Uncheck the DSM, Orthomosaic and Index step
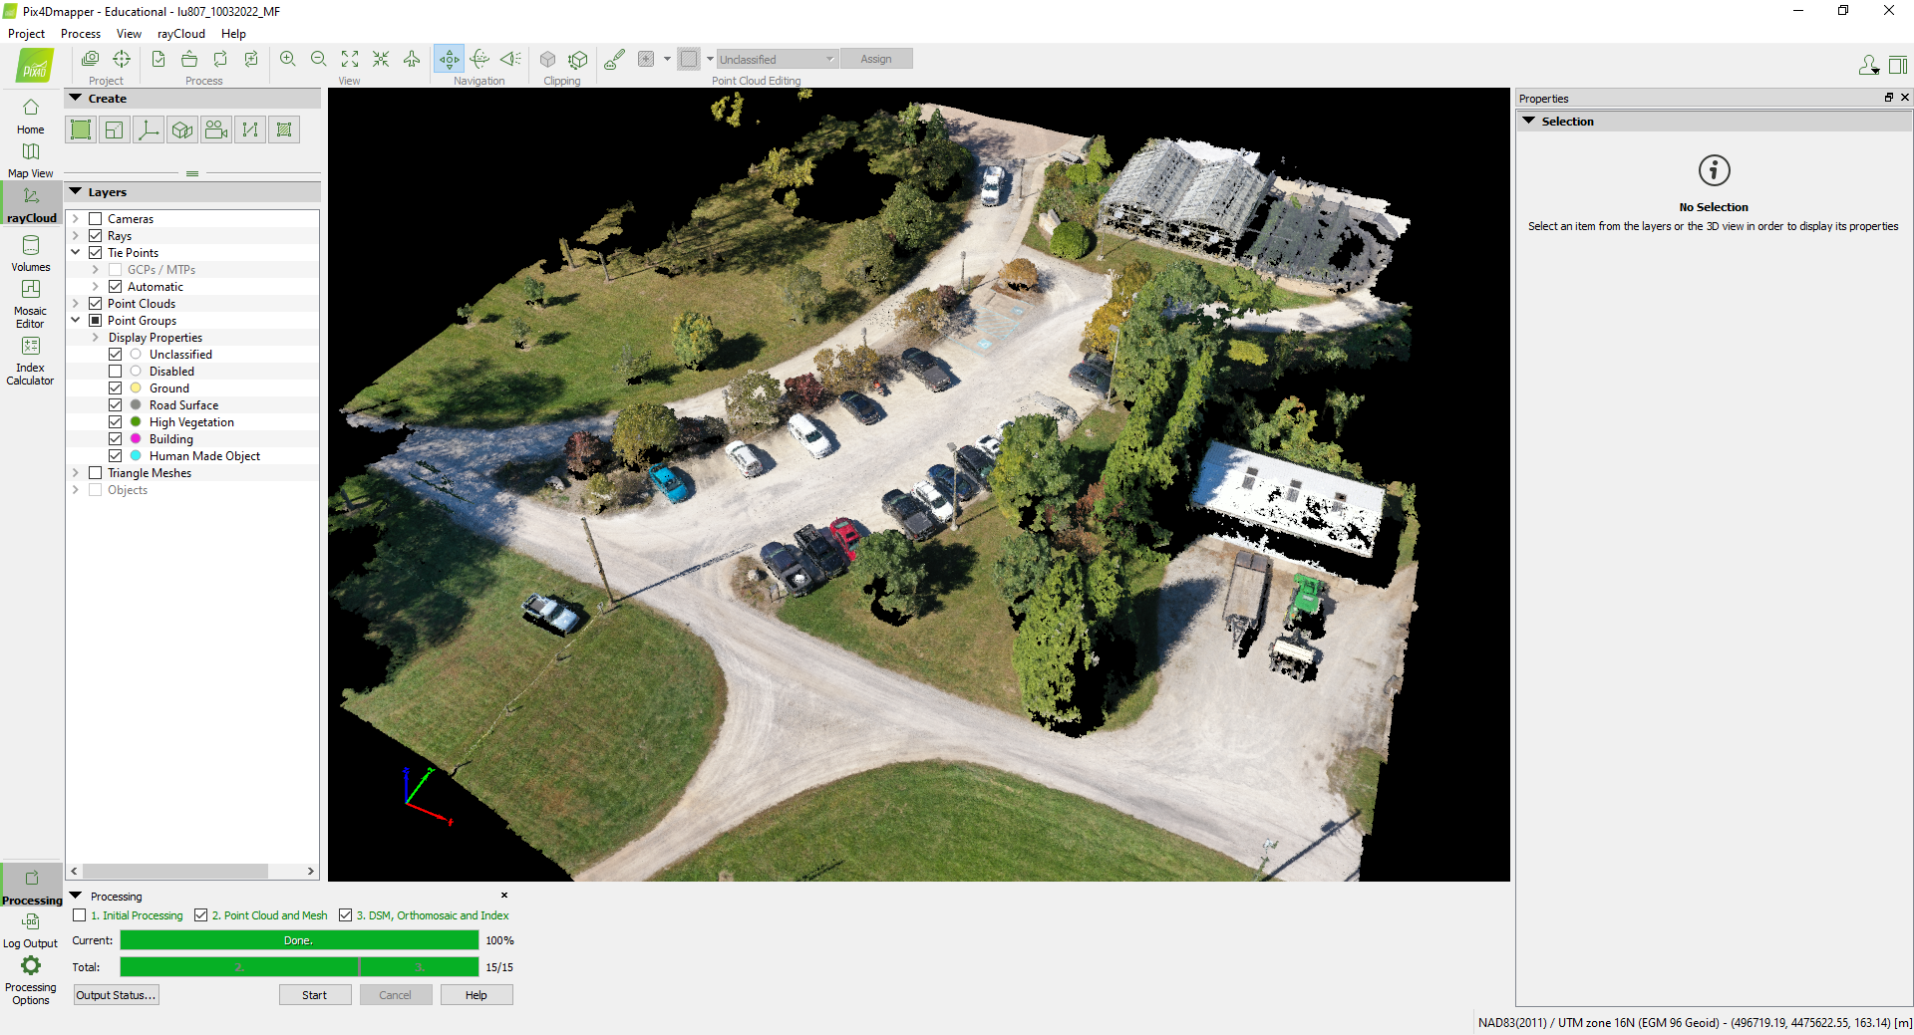1914x1035 pixels. pos(346,915)
